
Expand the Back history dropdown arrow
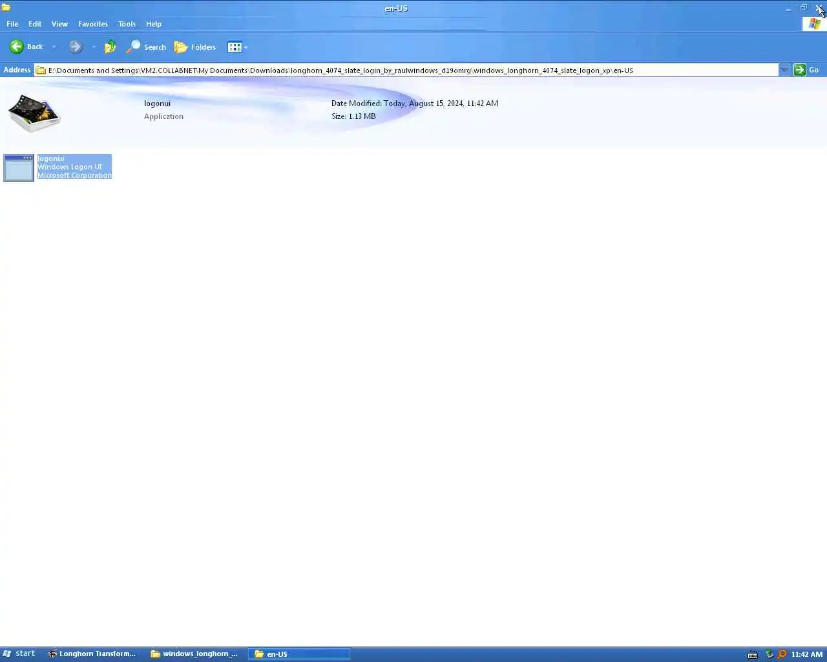coord(54,47)
